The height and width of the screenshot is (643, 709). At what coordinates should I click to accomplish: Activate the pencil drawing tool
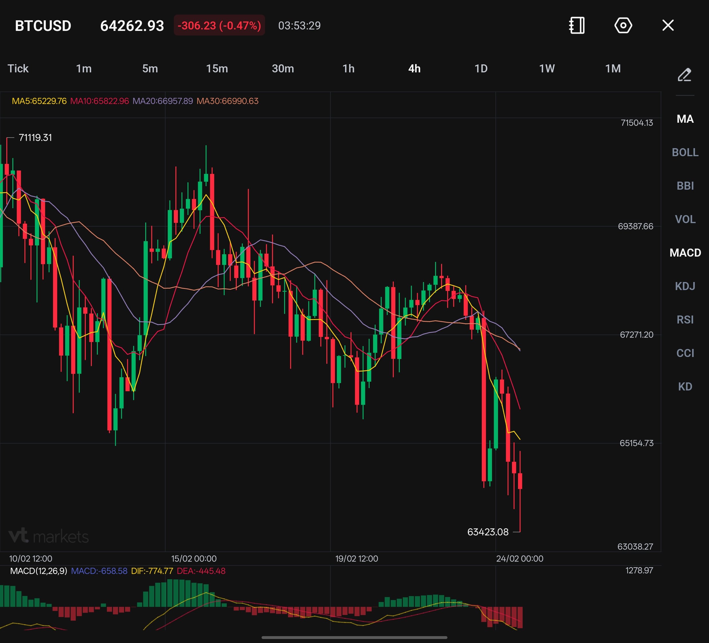point(684,75)
